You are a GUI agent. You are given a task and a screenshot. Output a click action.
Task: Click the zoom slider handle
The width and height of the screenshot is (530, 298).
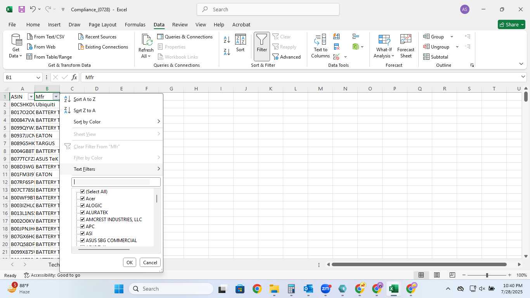(x=487, y=275)
